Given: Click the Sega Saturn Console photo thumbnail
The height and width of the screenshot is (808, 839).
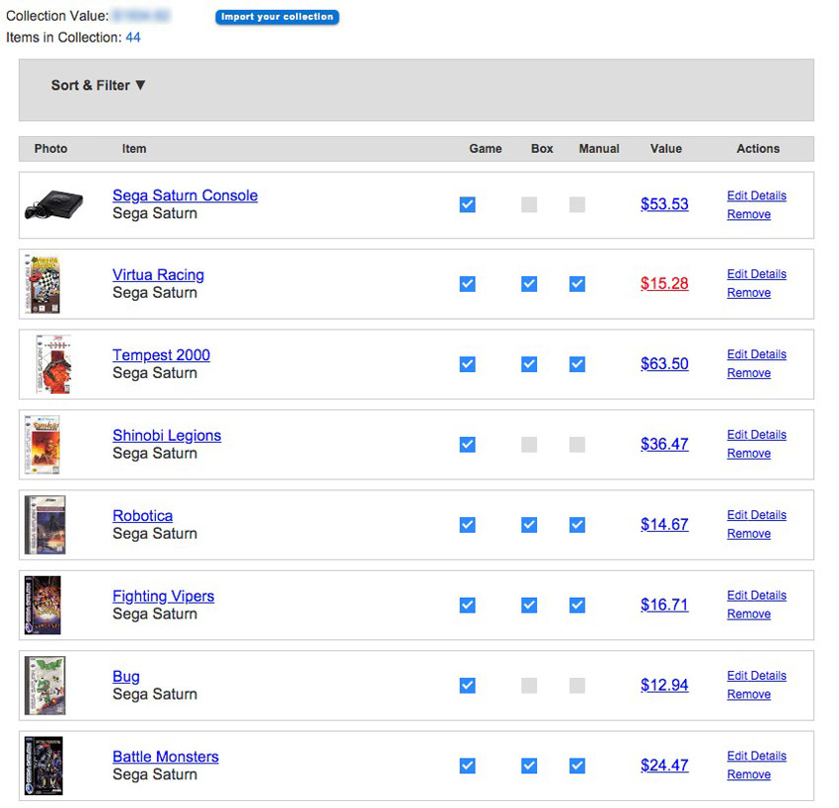Looking at the screenshot, I should pos(53,205).
